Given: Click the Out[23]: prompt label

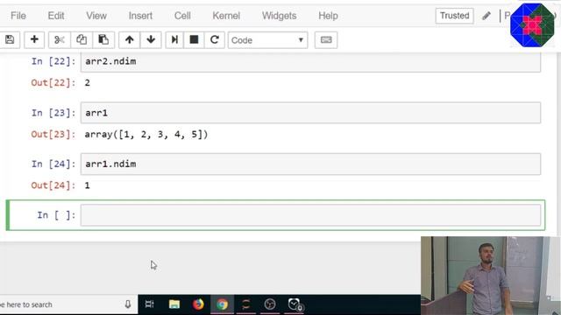Looking at the screenshot, I should tap(53, 134).
